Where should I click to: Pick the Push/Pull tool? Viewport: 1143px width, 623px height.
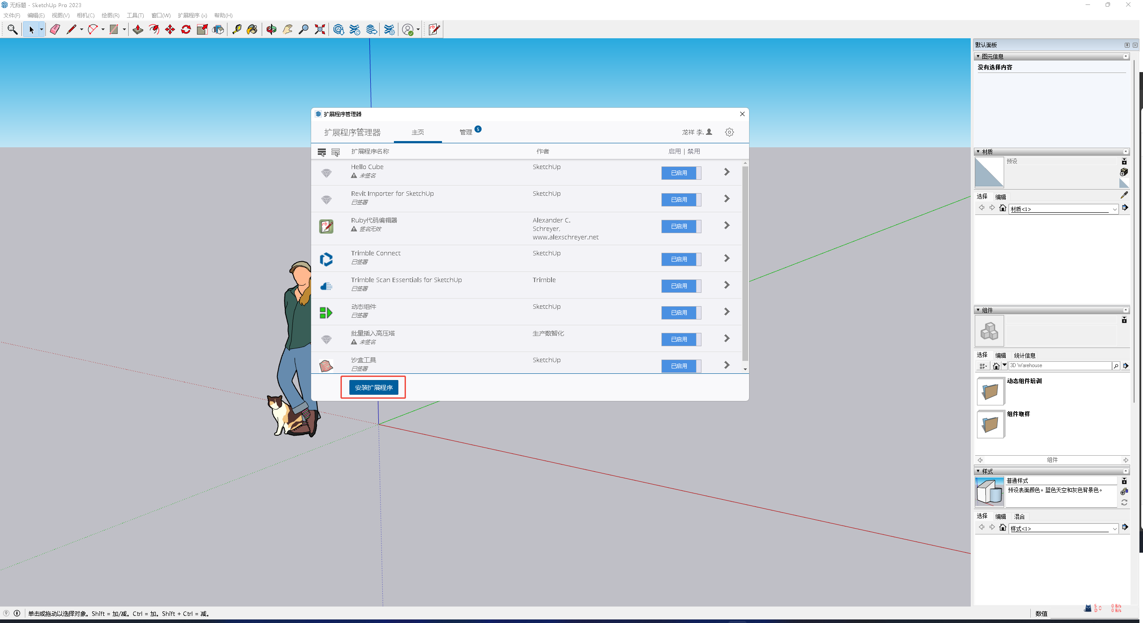(138, 29)
